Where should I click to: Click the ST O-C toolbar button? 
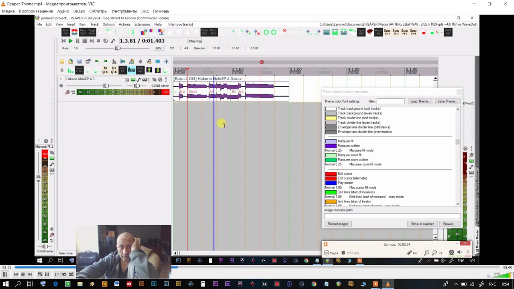tap(114, 70)
